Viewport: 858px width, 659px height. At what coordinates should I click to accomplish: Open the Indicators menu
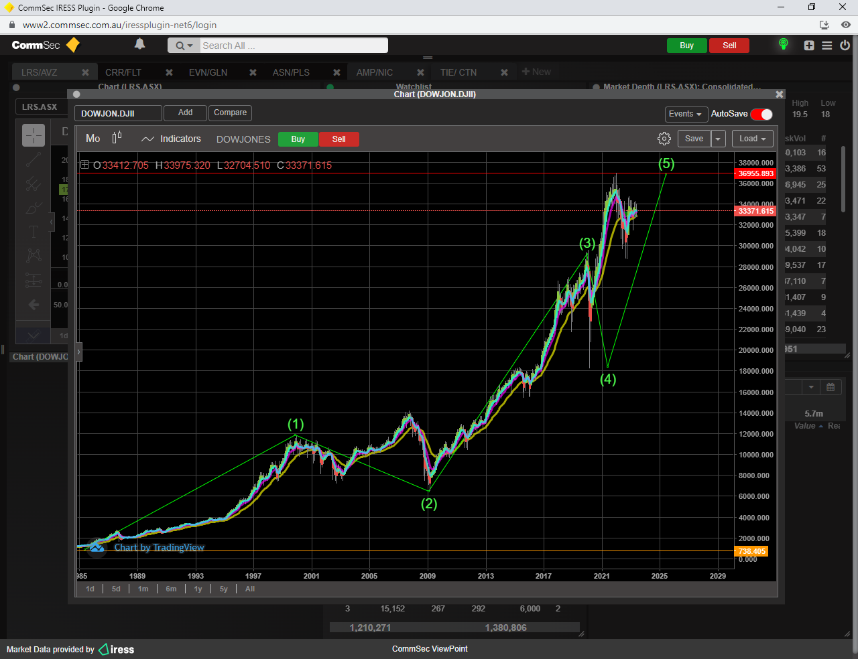pyautogui.click(x=171, y=139)
